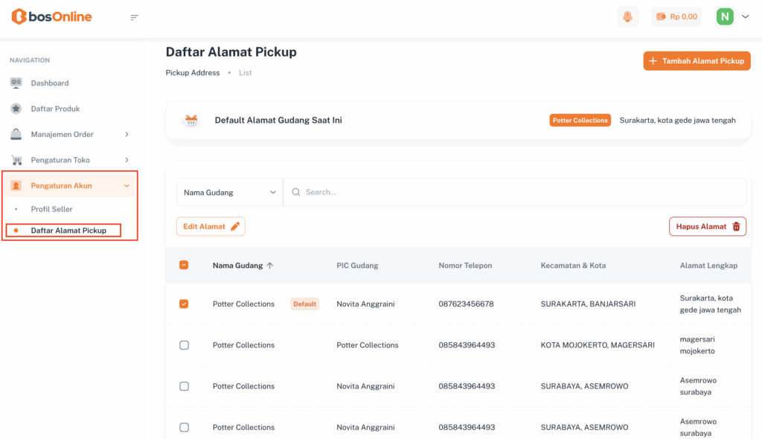Uncheck the Surakarta Potter Collections row checkbox
Screen dimensions: 762x439
coord(184,304)
